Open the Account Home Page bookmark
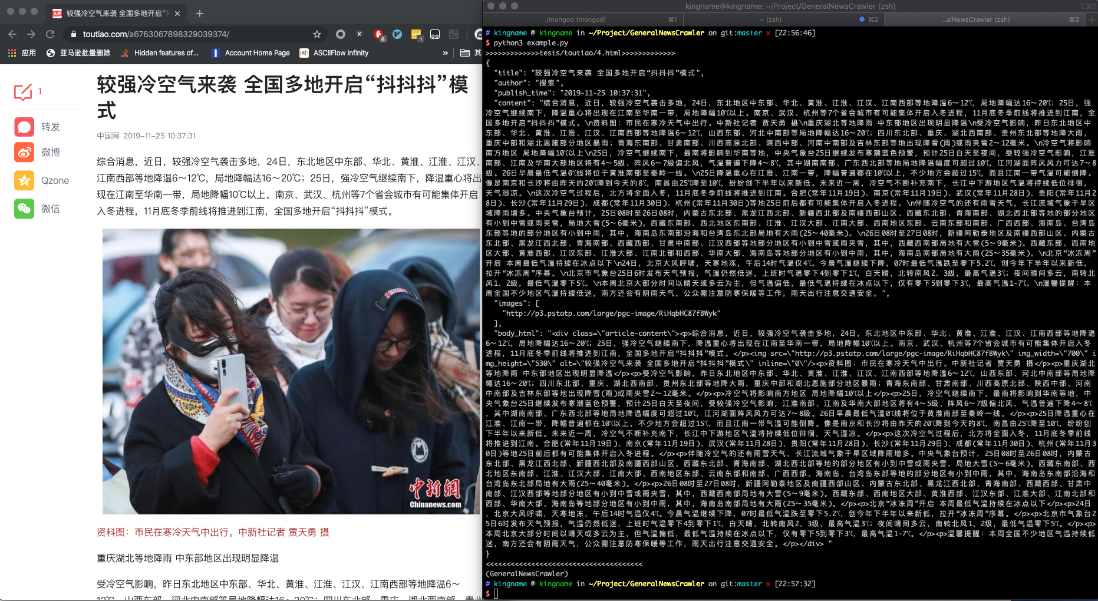This screenshot has width=1098, height=601. coord(250,53)
